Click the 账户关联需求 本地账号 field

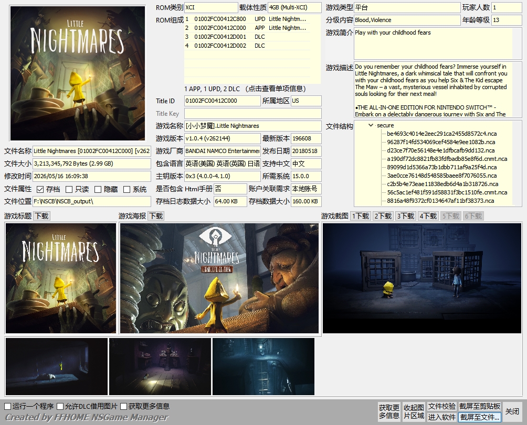click(x=306, y=189)
